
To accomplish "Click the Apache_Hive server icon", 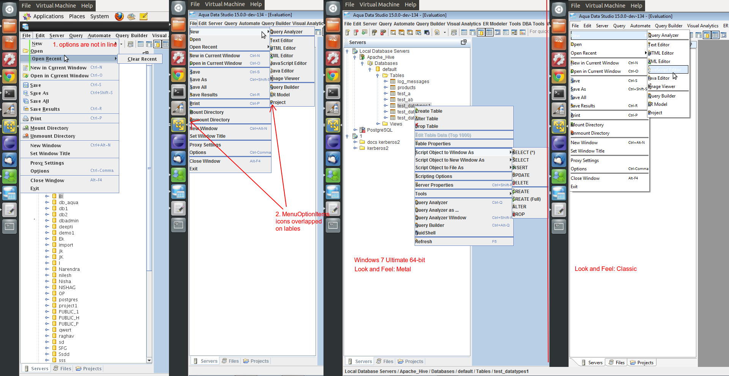I will pos(362,57).
